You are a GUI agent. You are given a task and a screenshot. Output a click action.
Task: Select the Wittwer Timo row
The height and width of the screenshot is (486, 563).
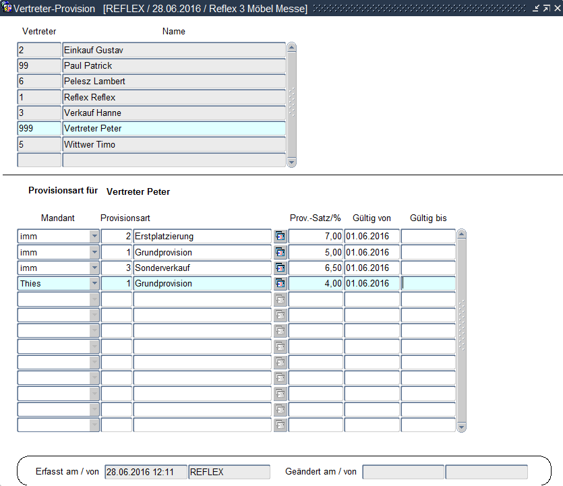[173, 144]
